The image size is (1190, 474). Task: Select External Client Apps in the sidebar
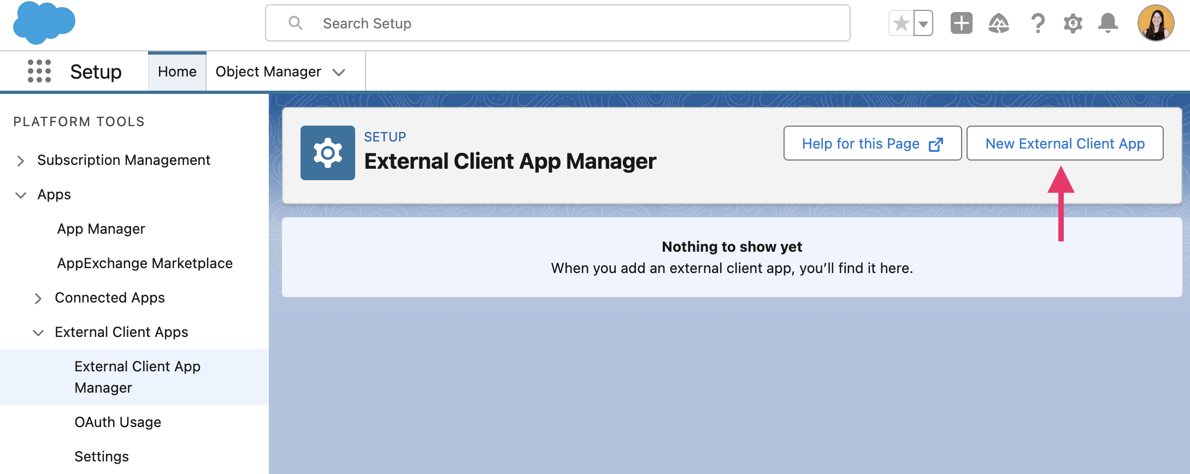click(x=121, y=332)
